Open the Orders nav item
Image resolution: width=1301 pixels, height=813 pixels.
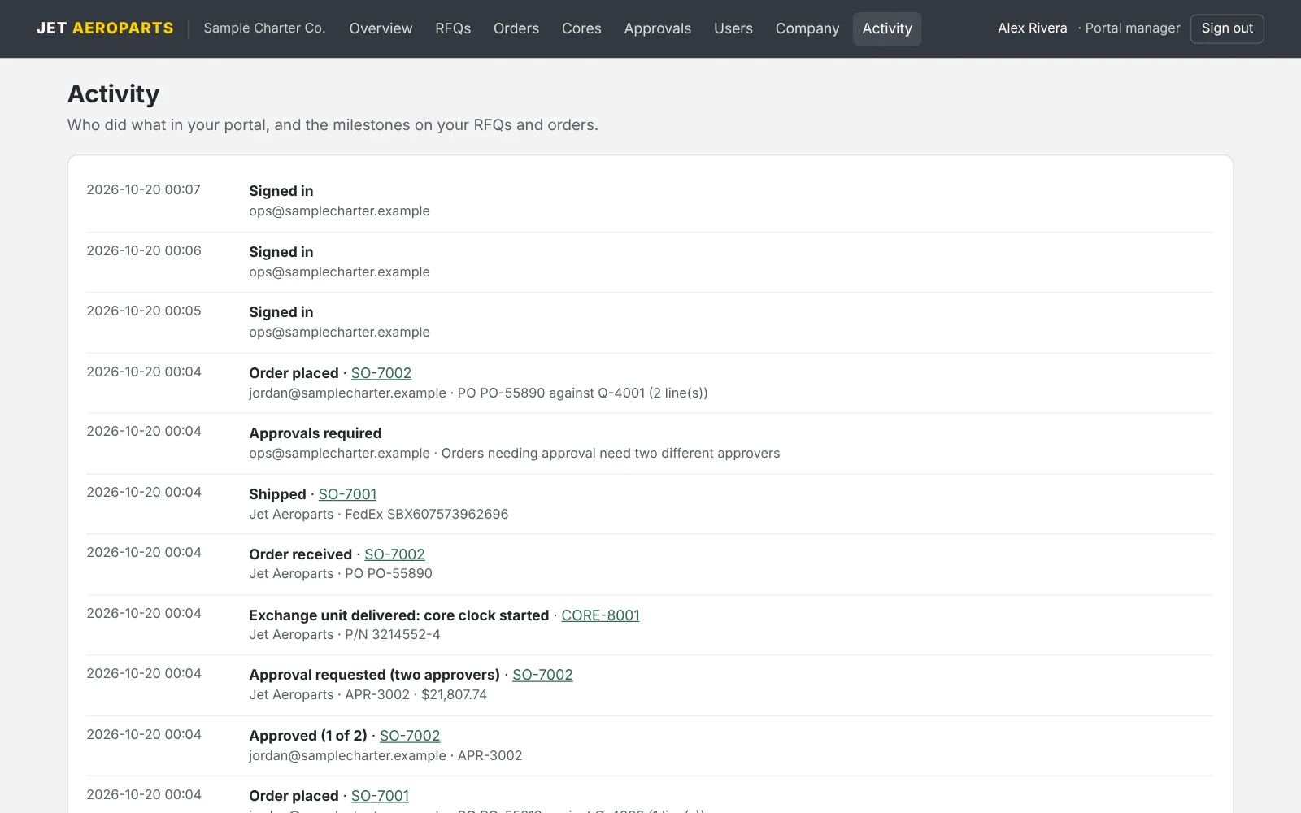tap(516, 28)
